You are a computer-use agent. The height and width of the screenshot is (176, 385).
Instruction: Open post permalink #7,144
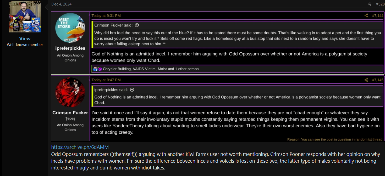click(378, 16)
